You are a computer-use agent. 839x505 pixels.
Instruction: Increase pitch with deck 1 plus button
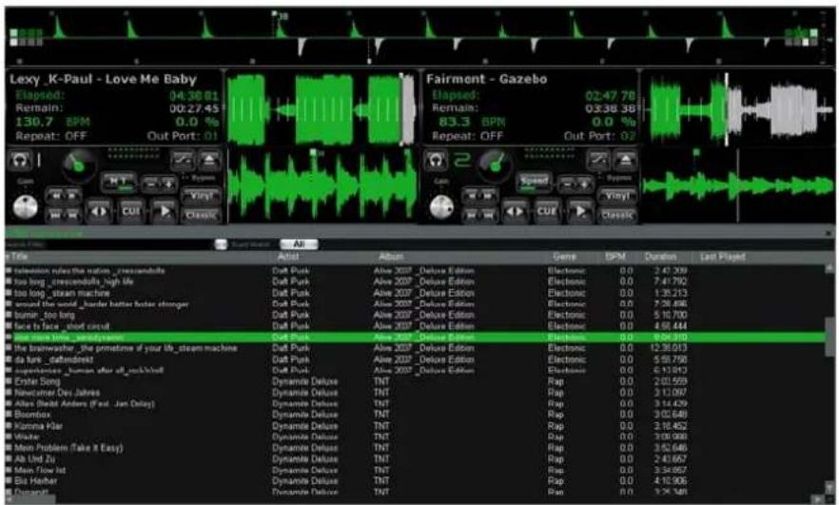coord(169,185)
